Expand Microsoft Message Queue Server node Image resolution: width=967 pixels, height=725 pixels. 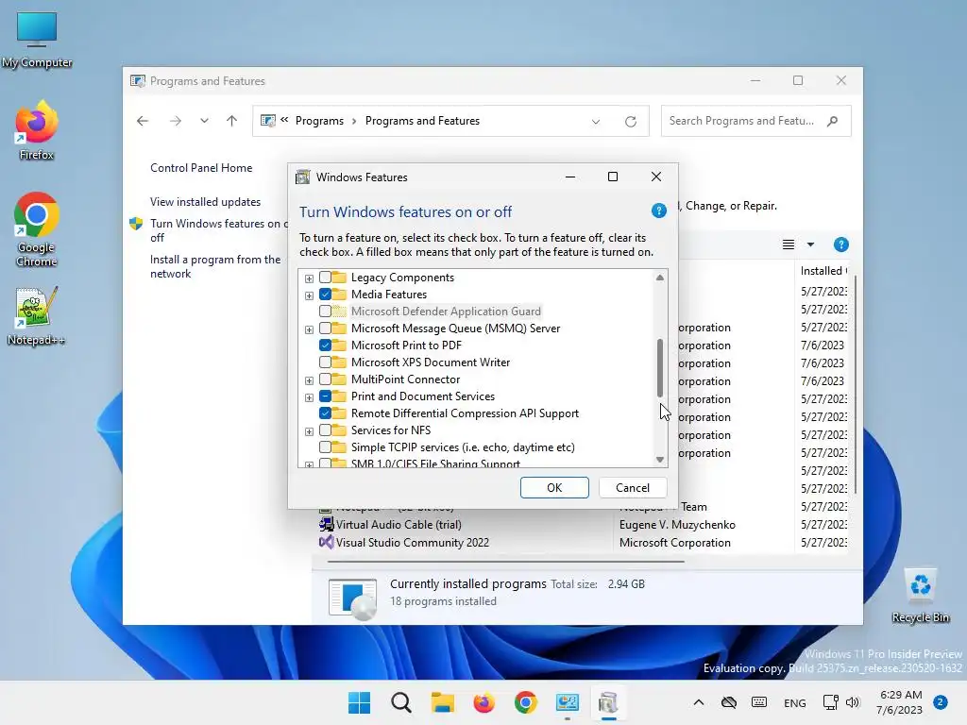(309, 329)
